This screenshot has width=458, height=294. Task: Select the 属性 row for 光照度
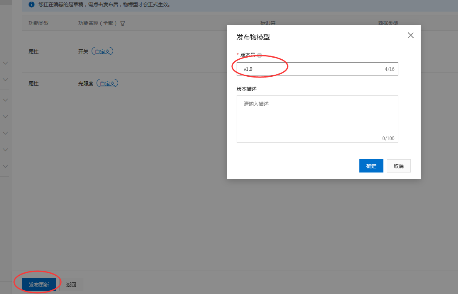tap(34, 83)
